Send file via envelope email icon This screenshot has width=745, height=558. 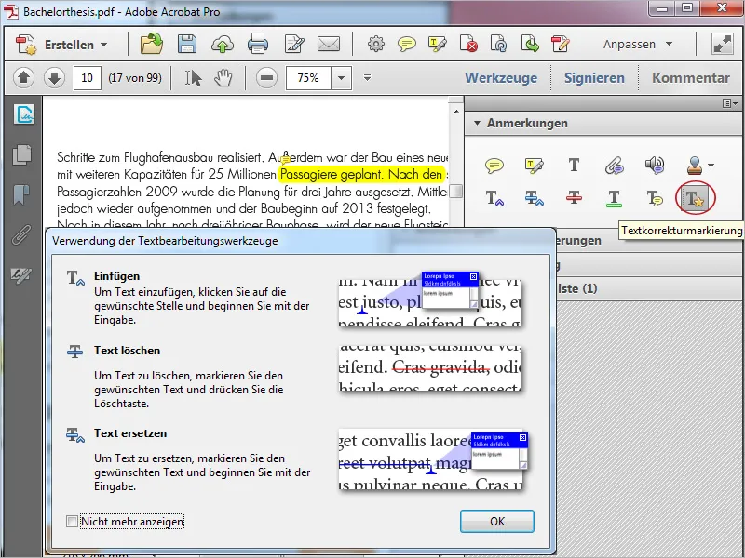click(329, 44)
